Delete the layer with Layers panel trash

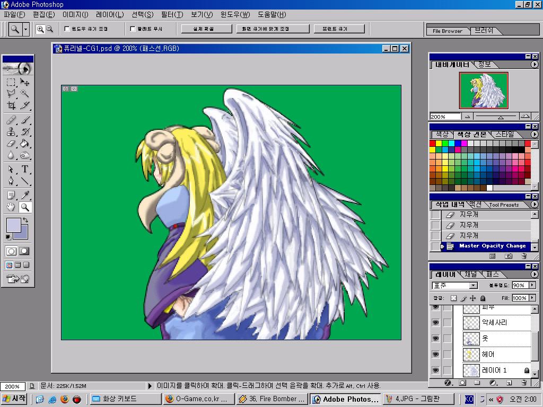click(x=524, y=383)
